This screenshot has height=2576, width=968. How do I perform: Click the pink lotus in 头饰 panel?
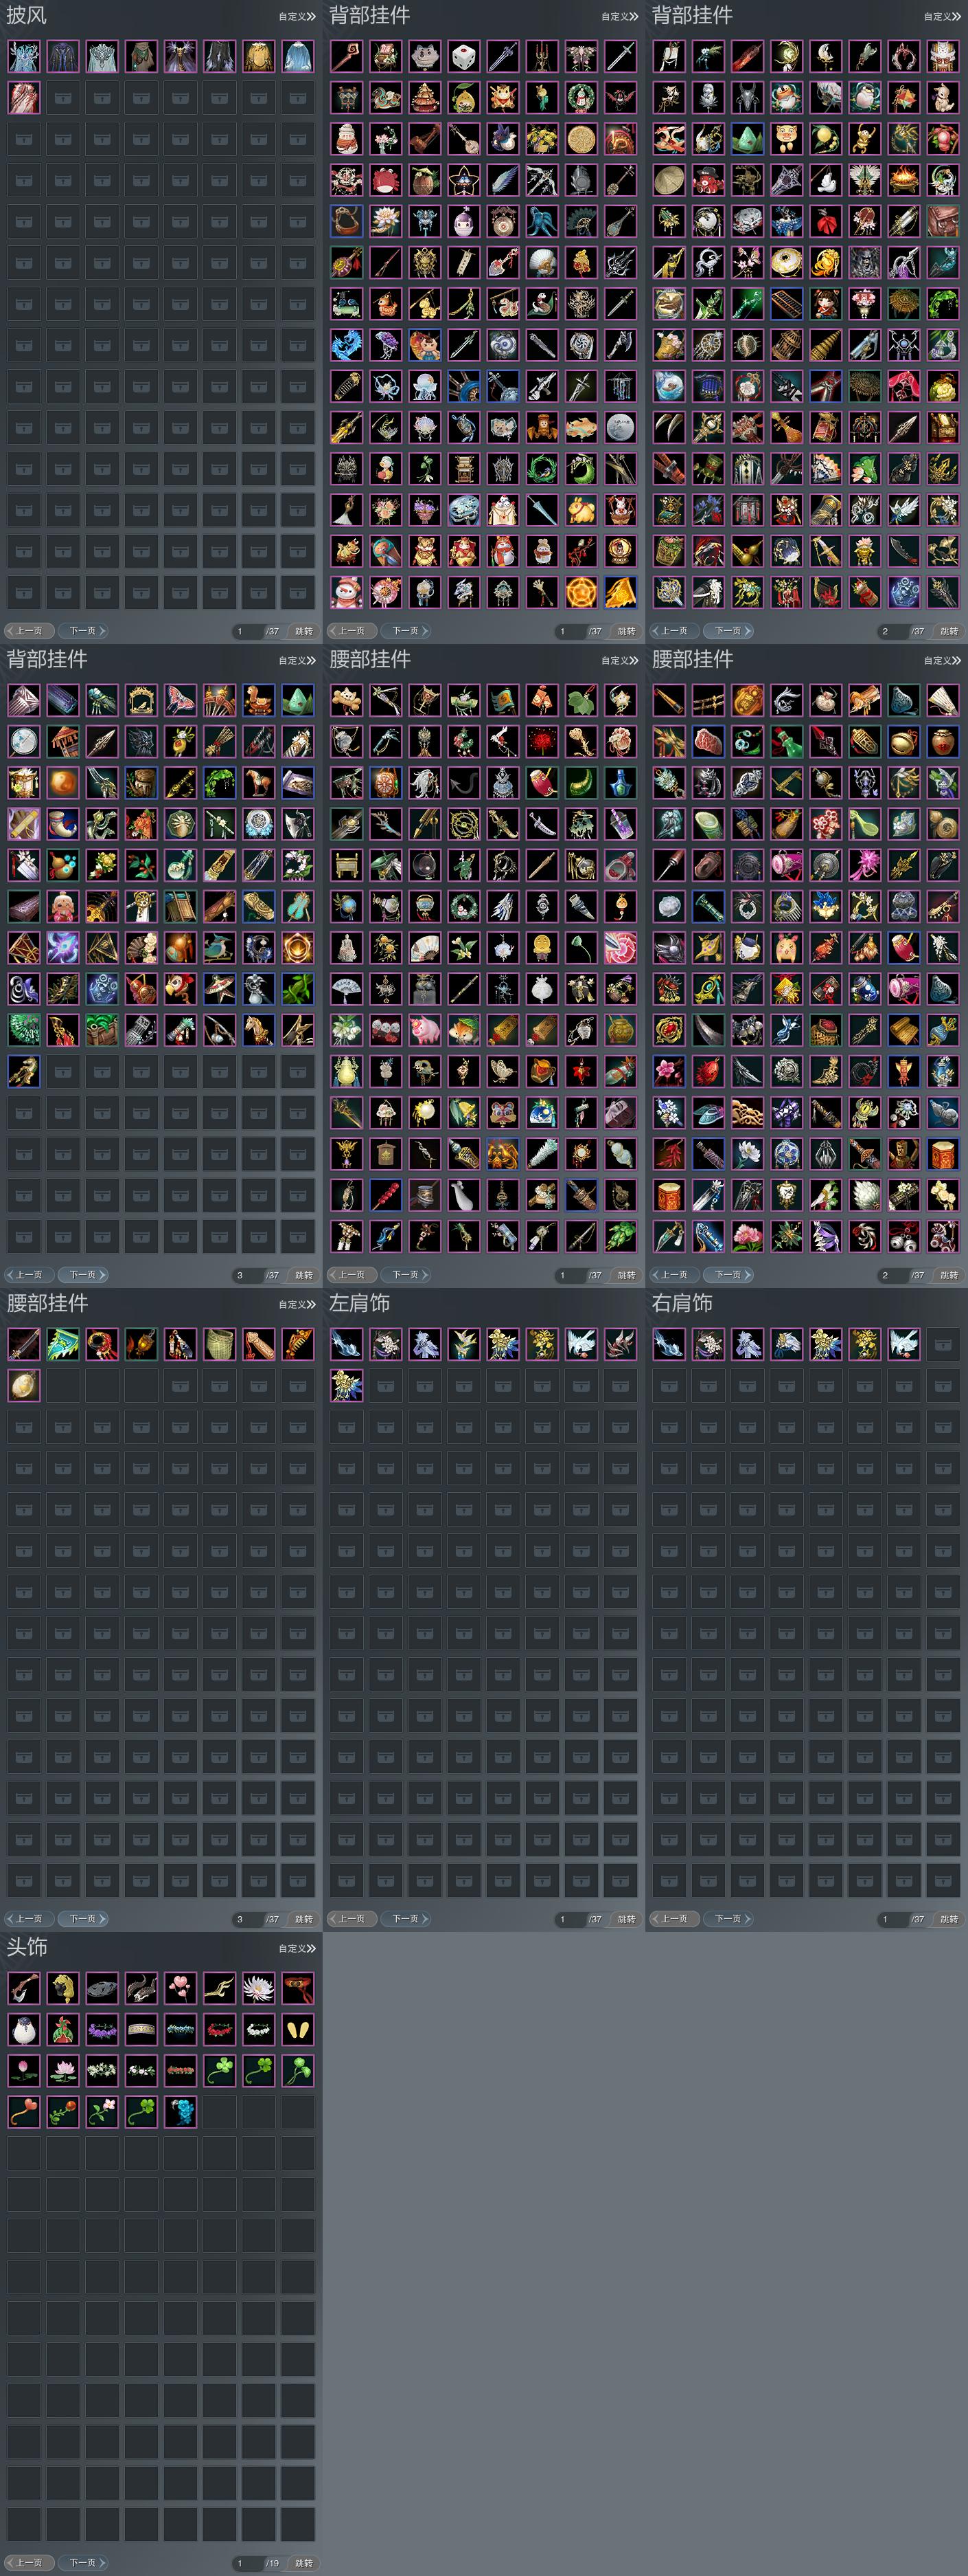click(63, 2071)
